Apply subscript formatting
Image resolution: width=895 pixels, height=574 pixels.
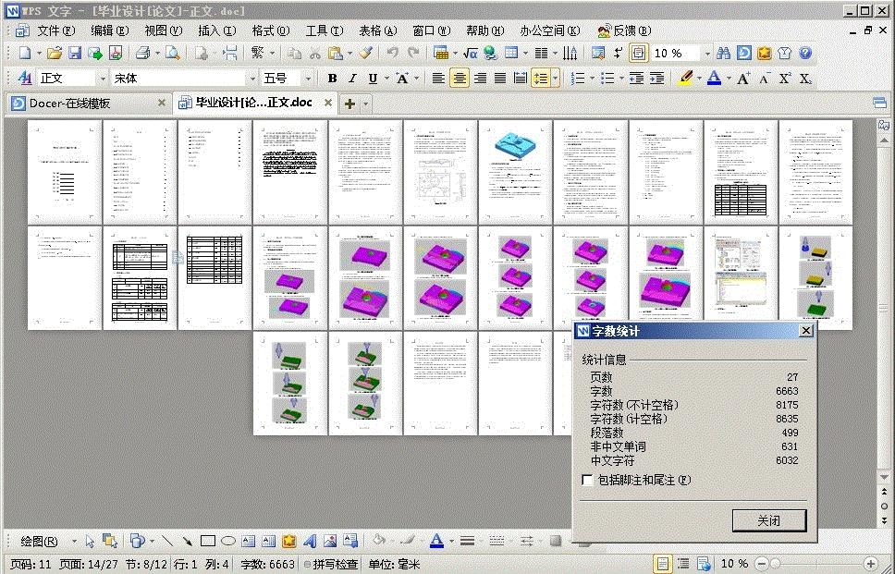click(805, 79)
